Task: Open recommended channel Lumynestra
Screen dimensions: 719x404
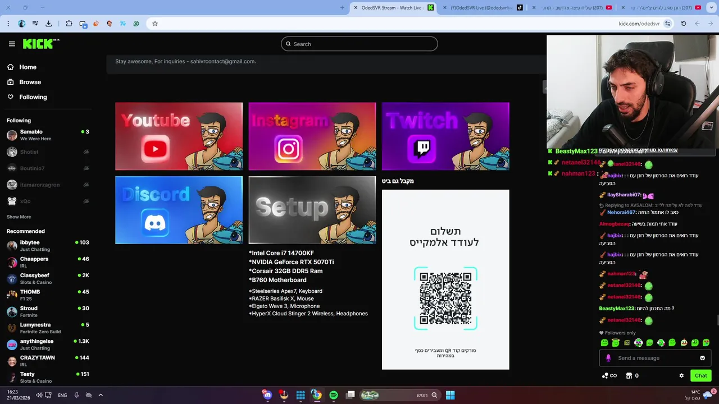Action: tap(48, 328)
